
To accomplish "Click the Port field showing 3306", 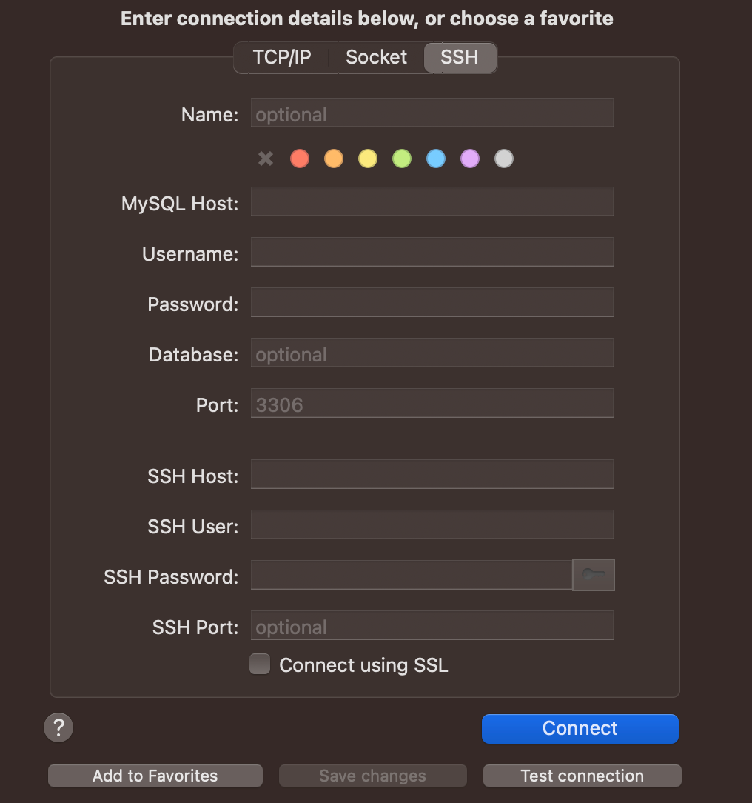I will point(432,403).
